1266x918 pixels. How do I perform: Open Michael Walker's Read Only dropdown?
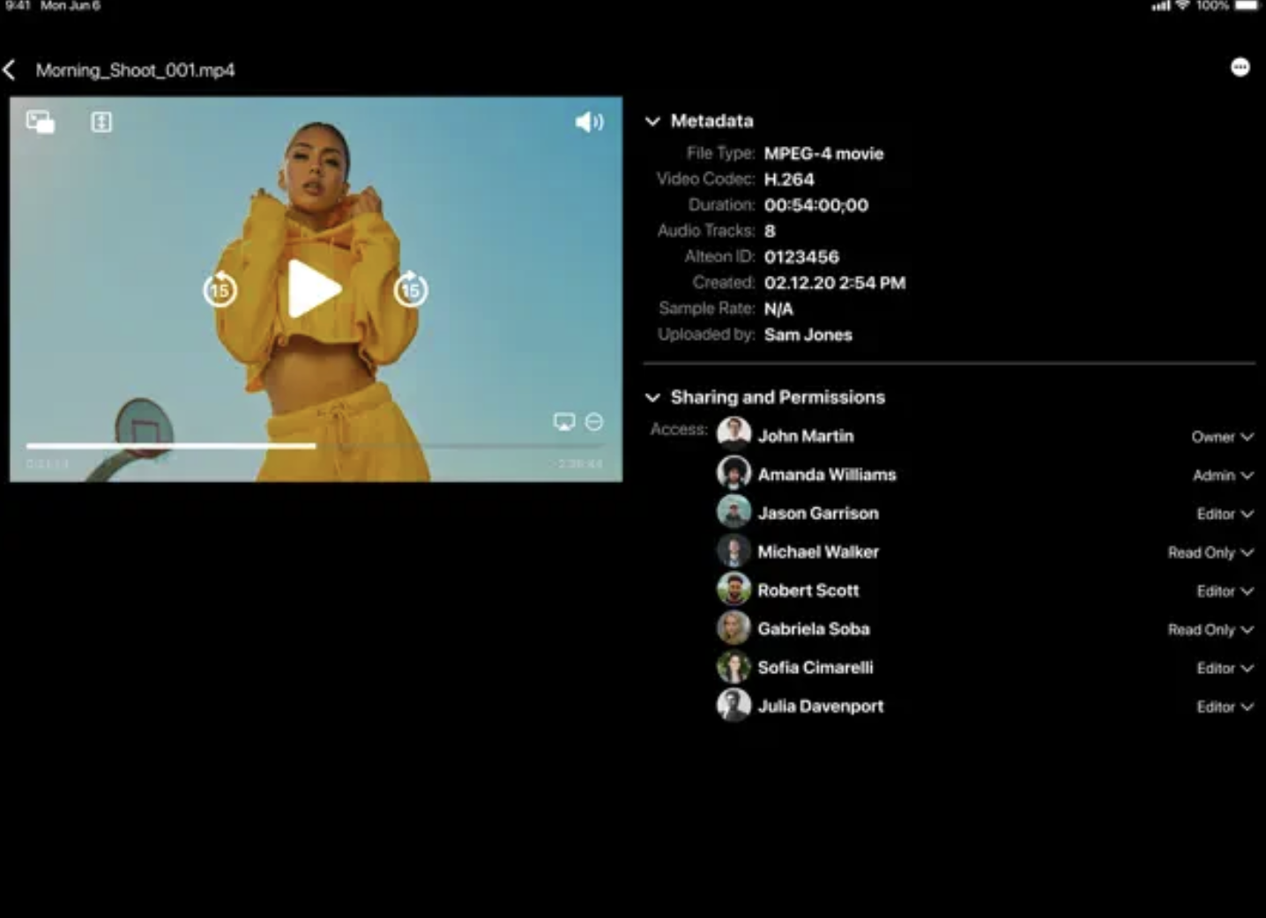coord(1210,552)
